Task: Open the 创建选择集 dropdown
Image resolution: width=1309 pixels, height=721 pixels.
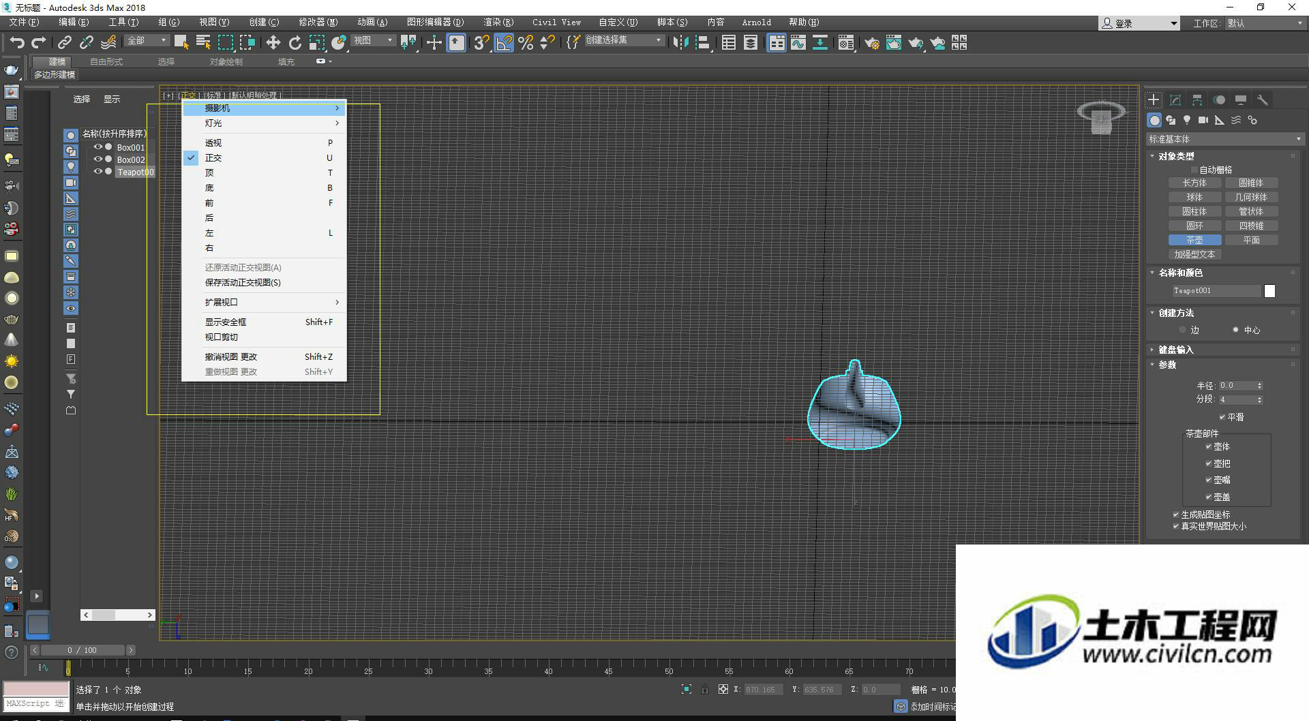Action: (624, 41)
